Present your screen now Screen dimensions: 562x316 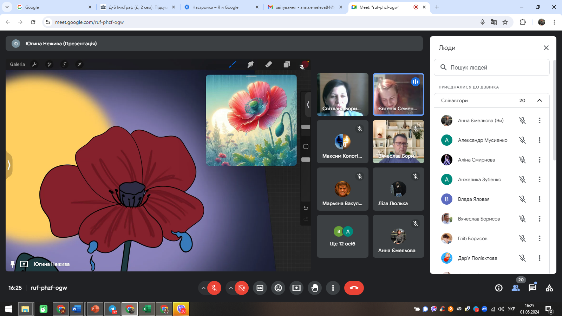tap(296, 288)
